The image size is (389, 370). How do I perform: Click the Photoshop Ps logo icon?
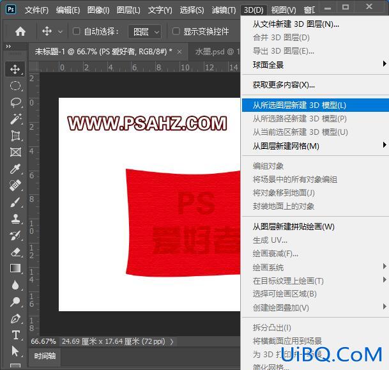pos(11,10)
